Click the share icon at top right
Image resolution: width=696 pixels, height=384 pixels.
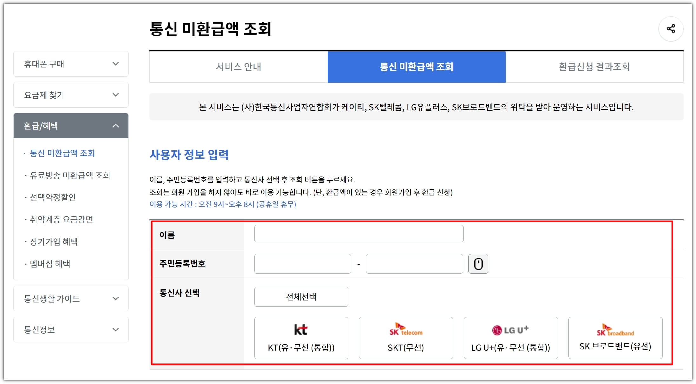point(671,29)
